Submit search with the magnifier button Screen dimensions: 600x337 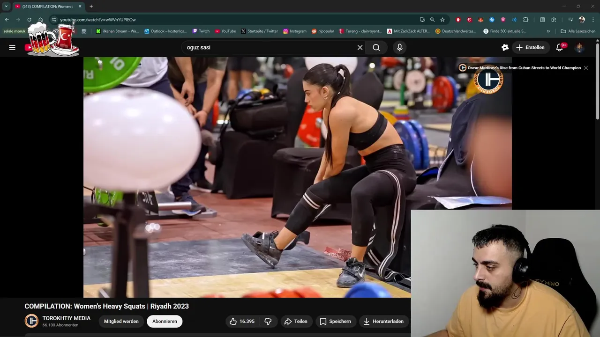pos(376,47)
